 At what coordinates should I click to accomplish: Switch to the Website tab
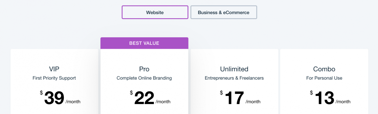155,12
